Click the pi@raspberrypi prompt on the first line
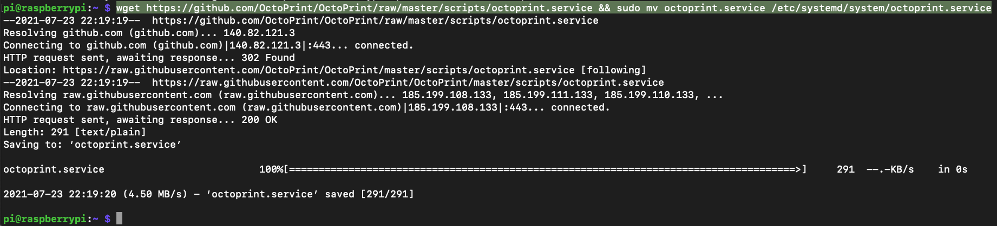This screenshot has width=997, height=226. click(x=45, y=8)
